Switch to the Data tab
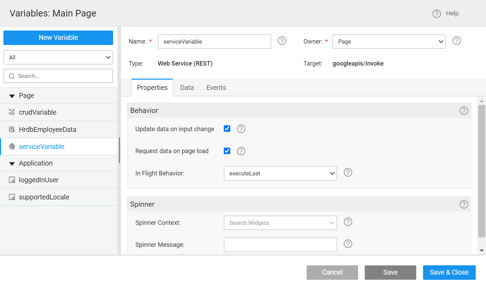 [187, 88]
